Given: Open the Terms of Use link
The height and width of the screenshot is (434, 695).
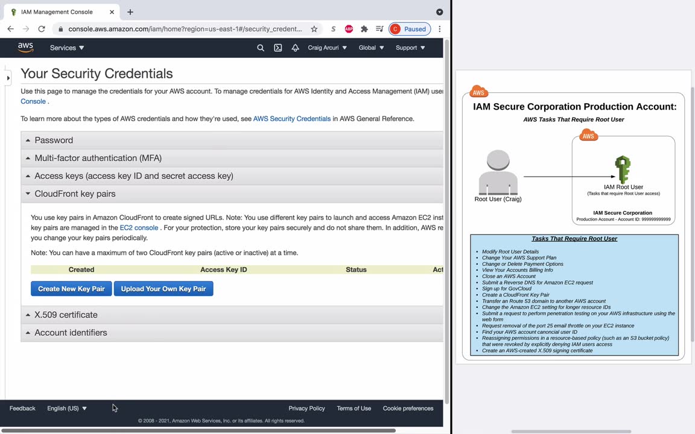Looking at the screenshot, I should [x=354, y=408].
